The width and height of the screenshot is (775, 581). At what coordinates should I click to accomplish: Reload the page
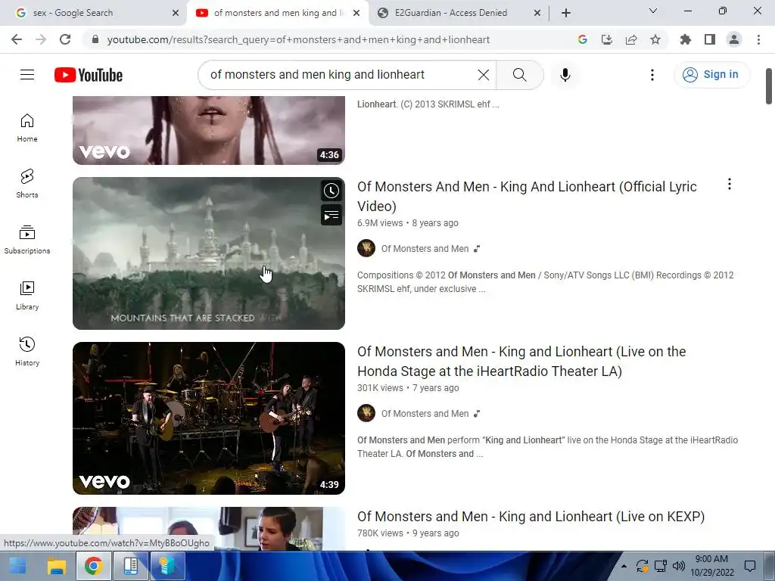coord(65,39)
